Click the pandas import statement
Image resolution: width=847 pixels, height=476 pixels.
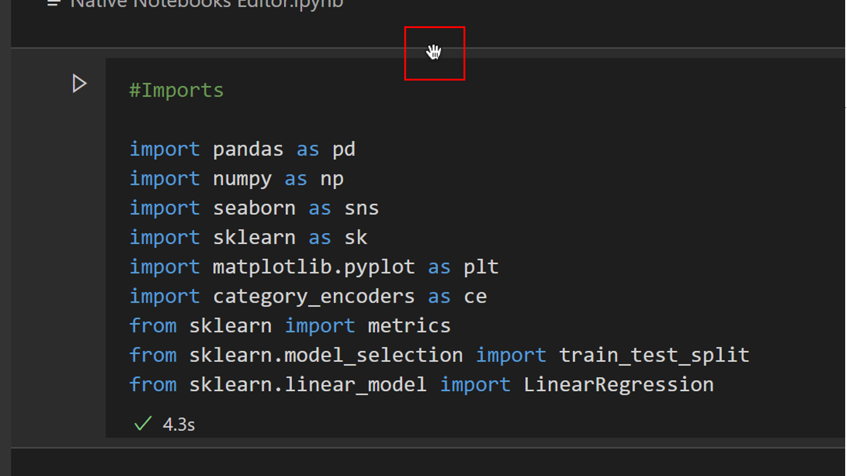[242, 148]
